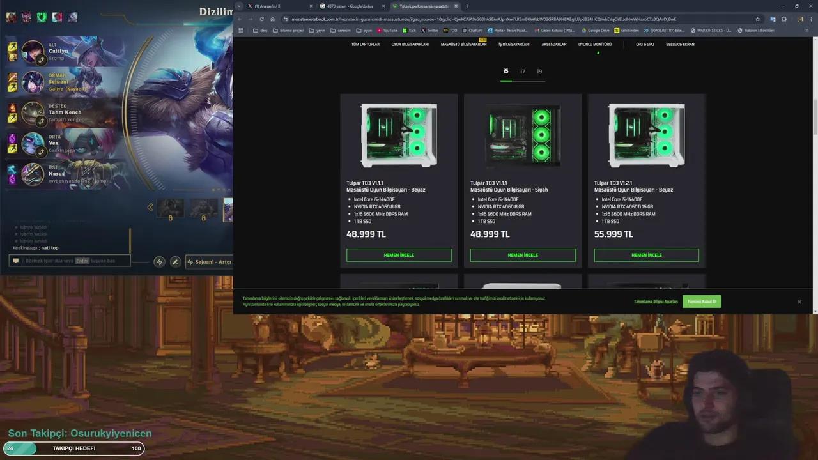The image size is (818, 460).
Task: Show previous skins with carousel left arrow
Action: [150, 207]
